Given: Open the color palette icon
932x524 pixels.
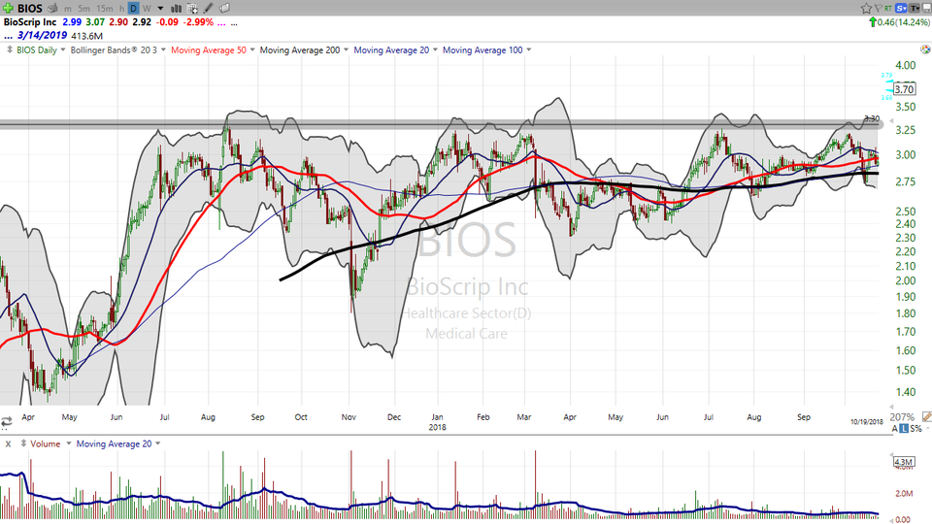Looking at the screenshot, I should (x=925, y=49).
